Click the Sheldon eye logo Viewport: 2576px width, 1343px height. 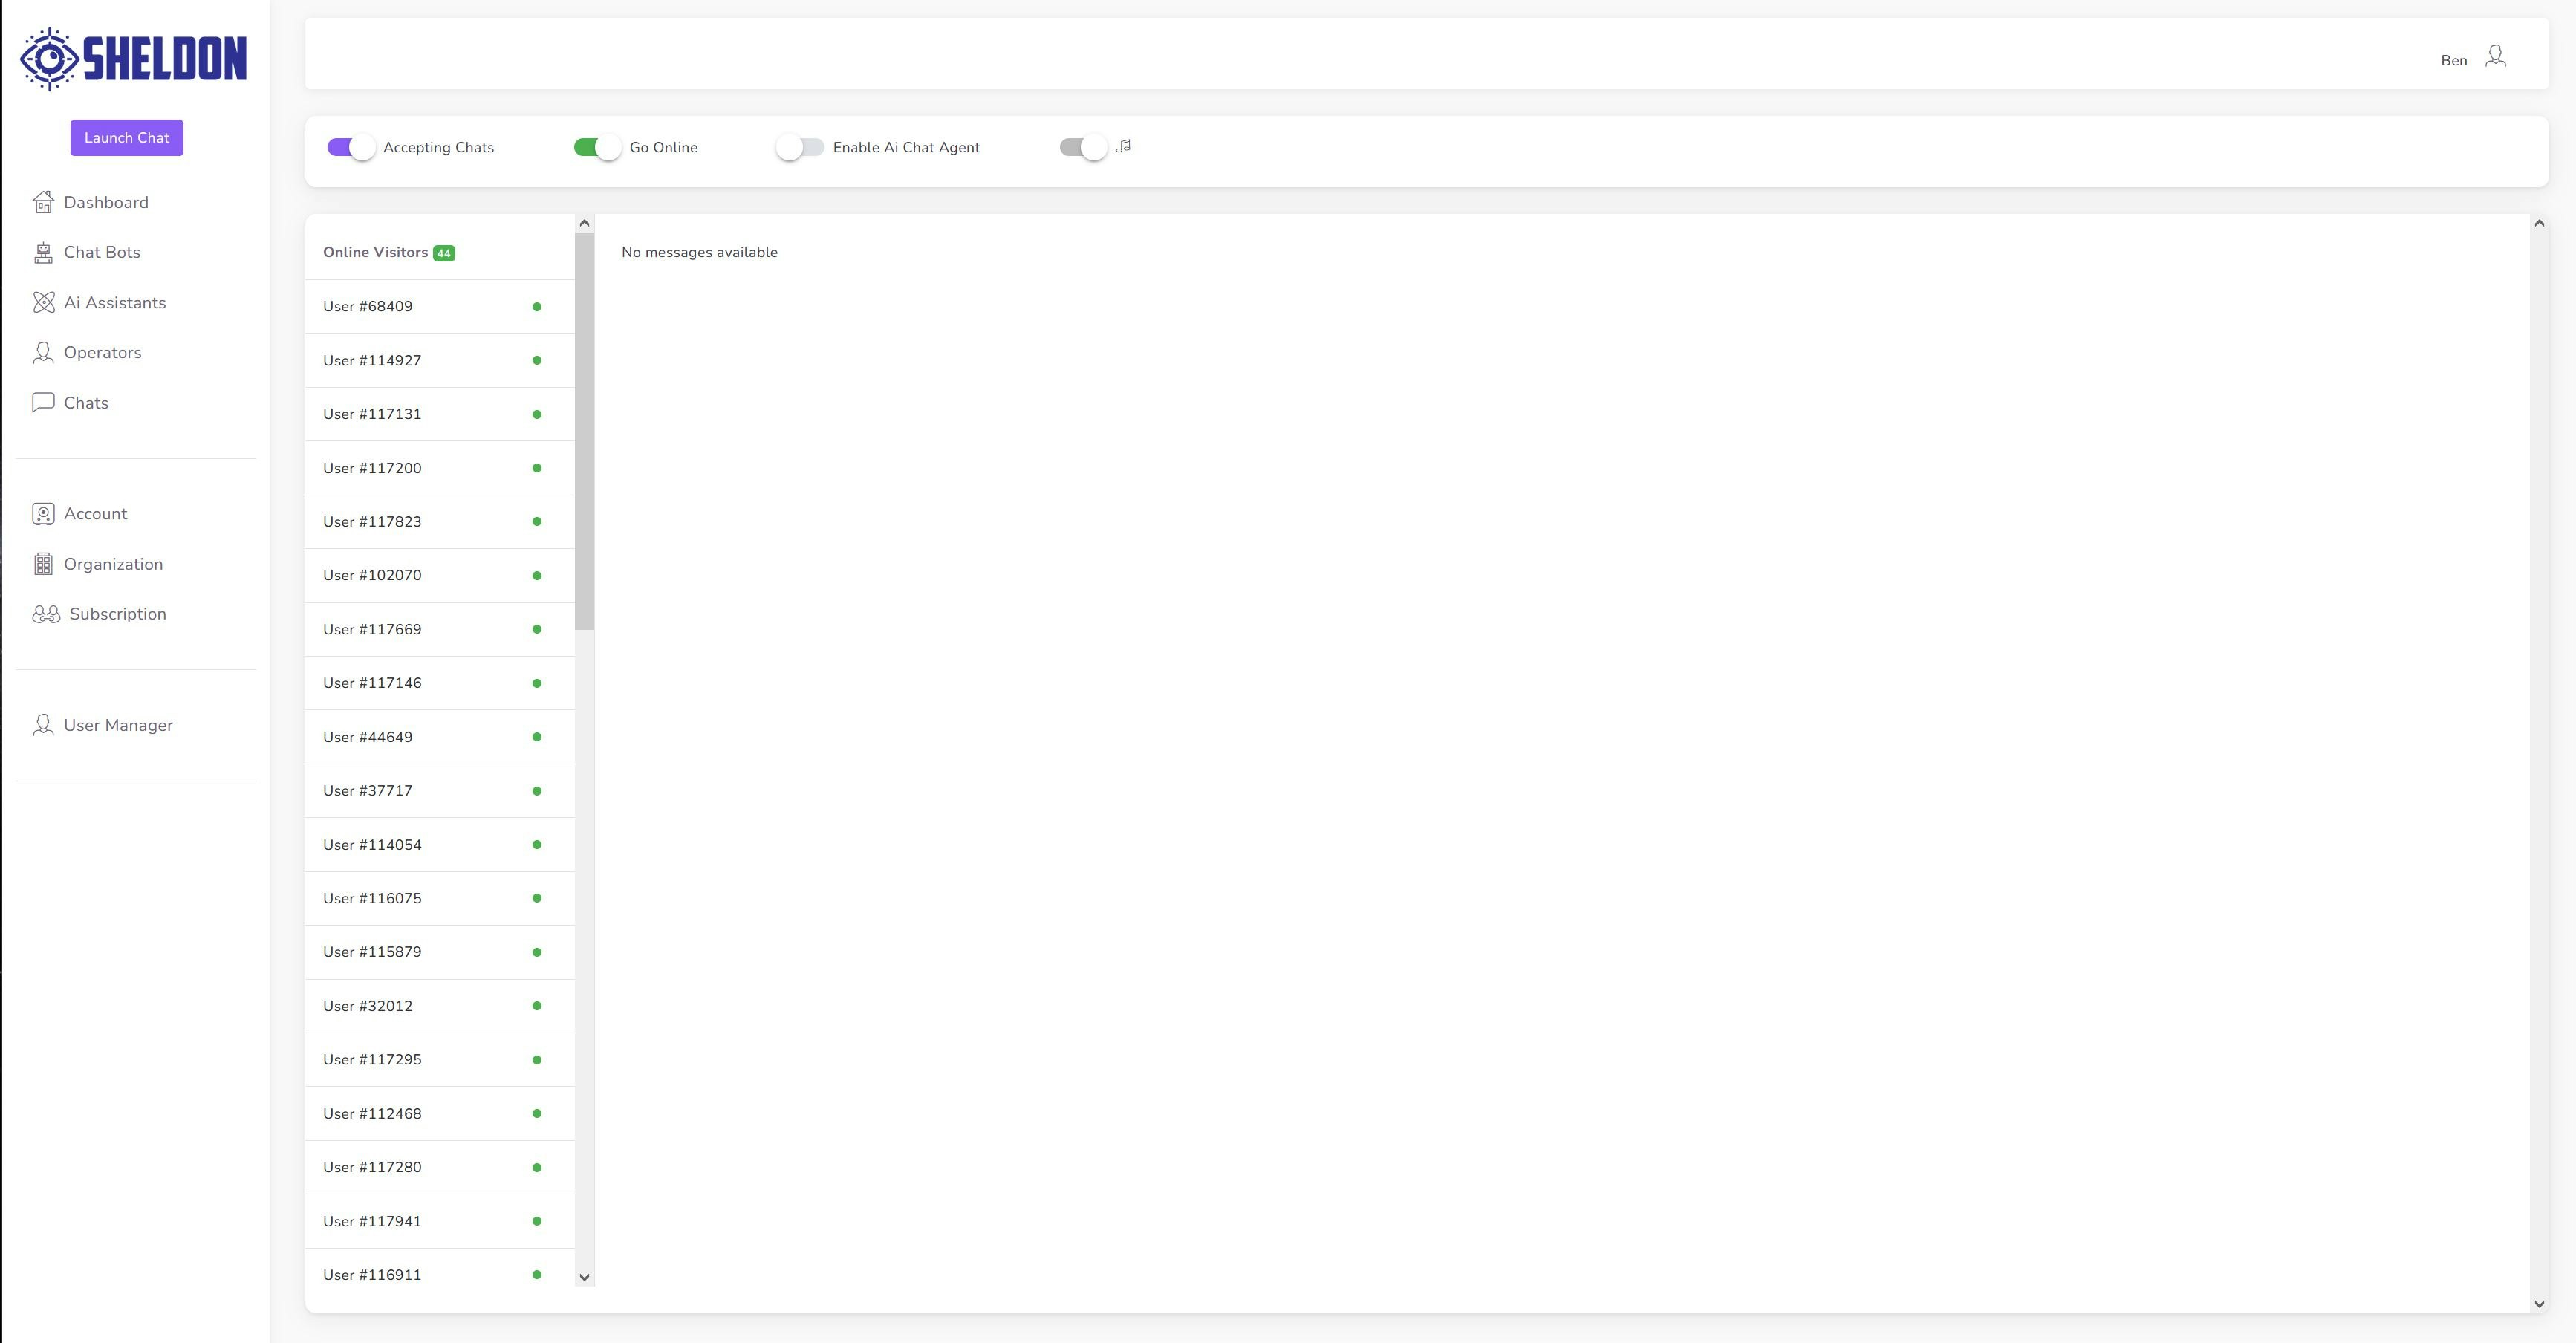[x=49, y=58]
